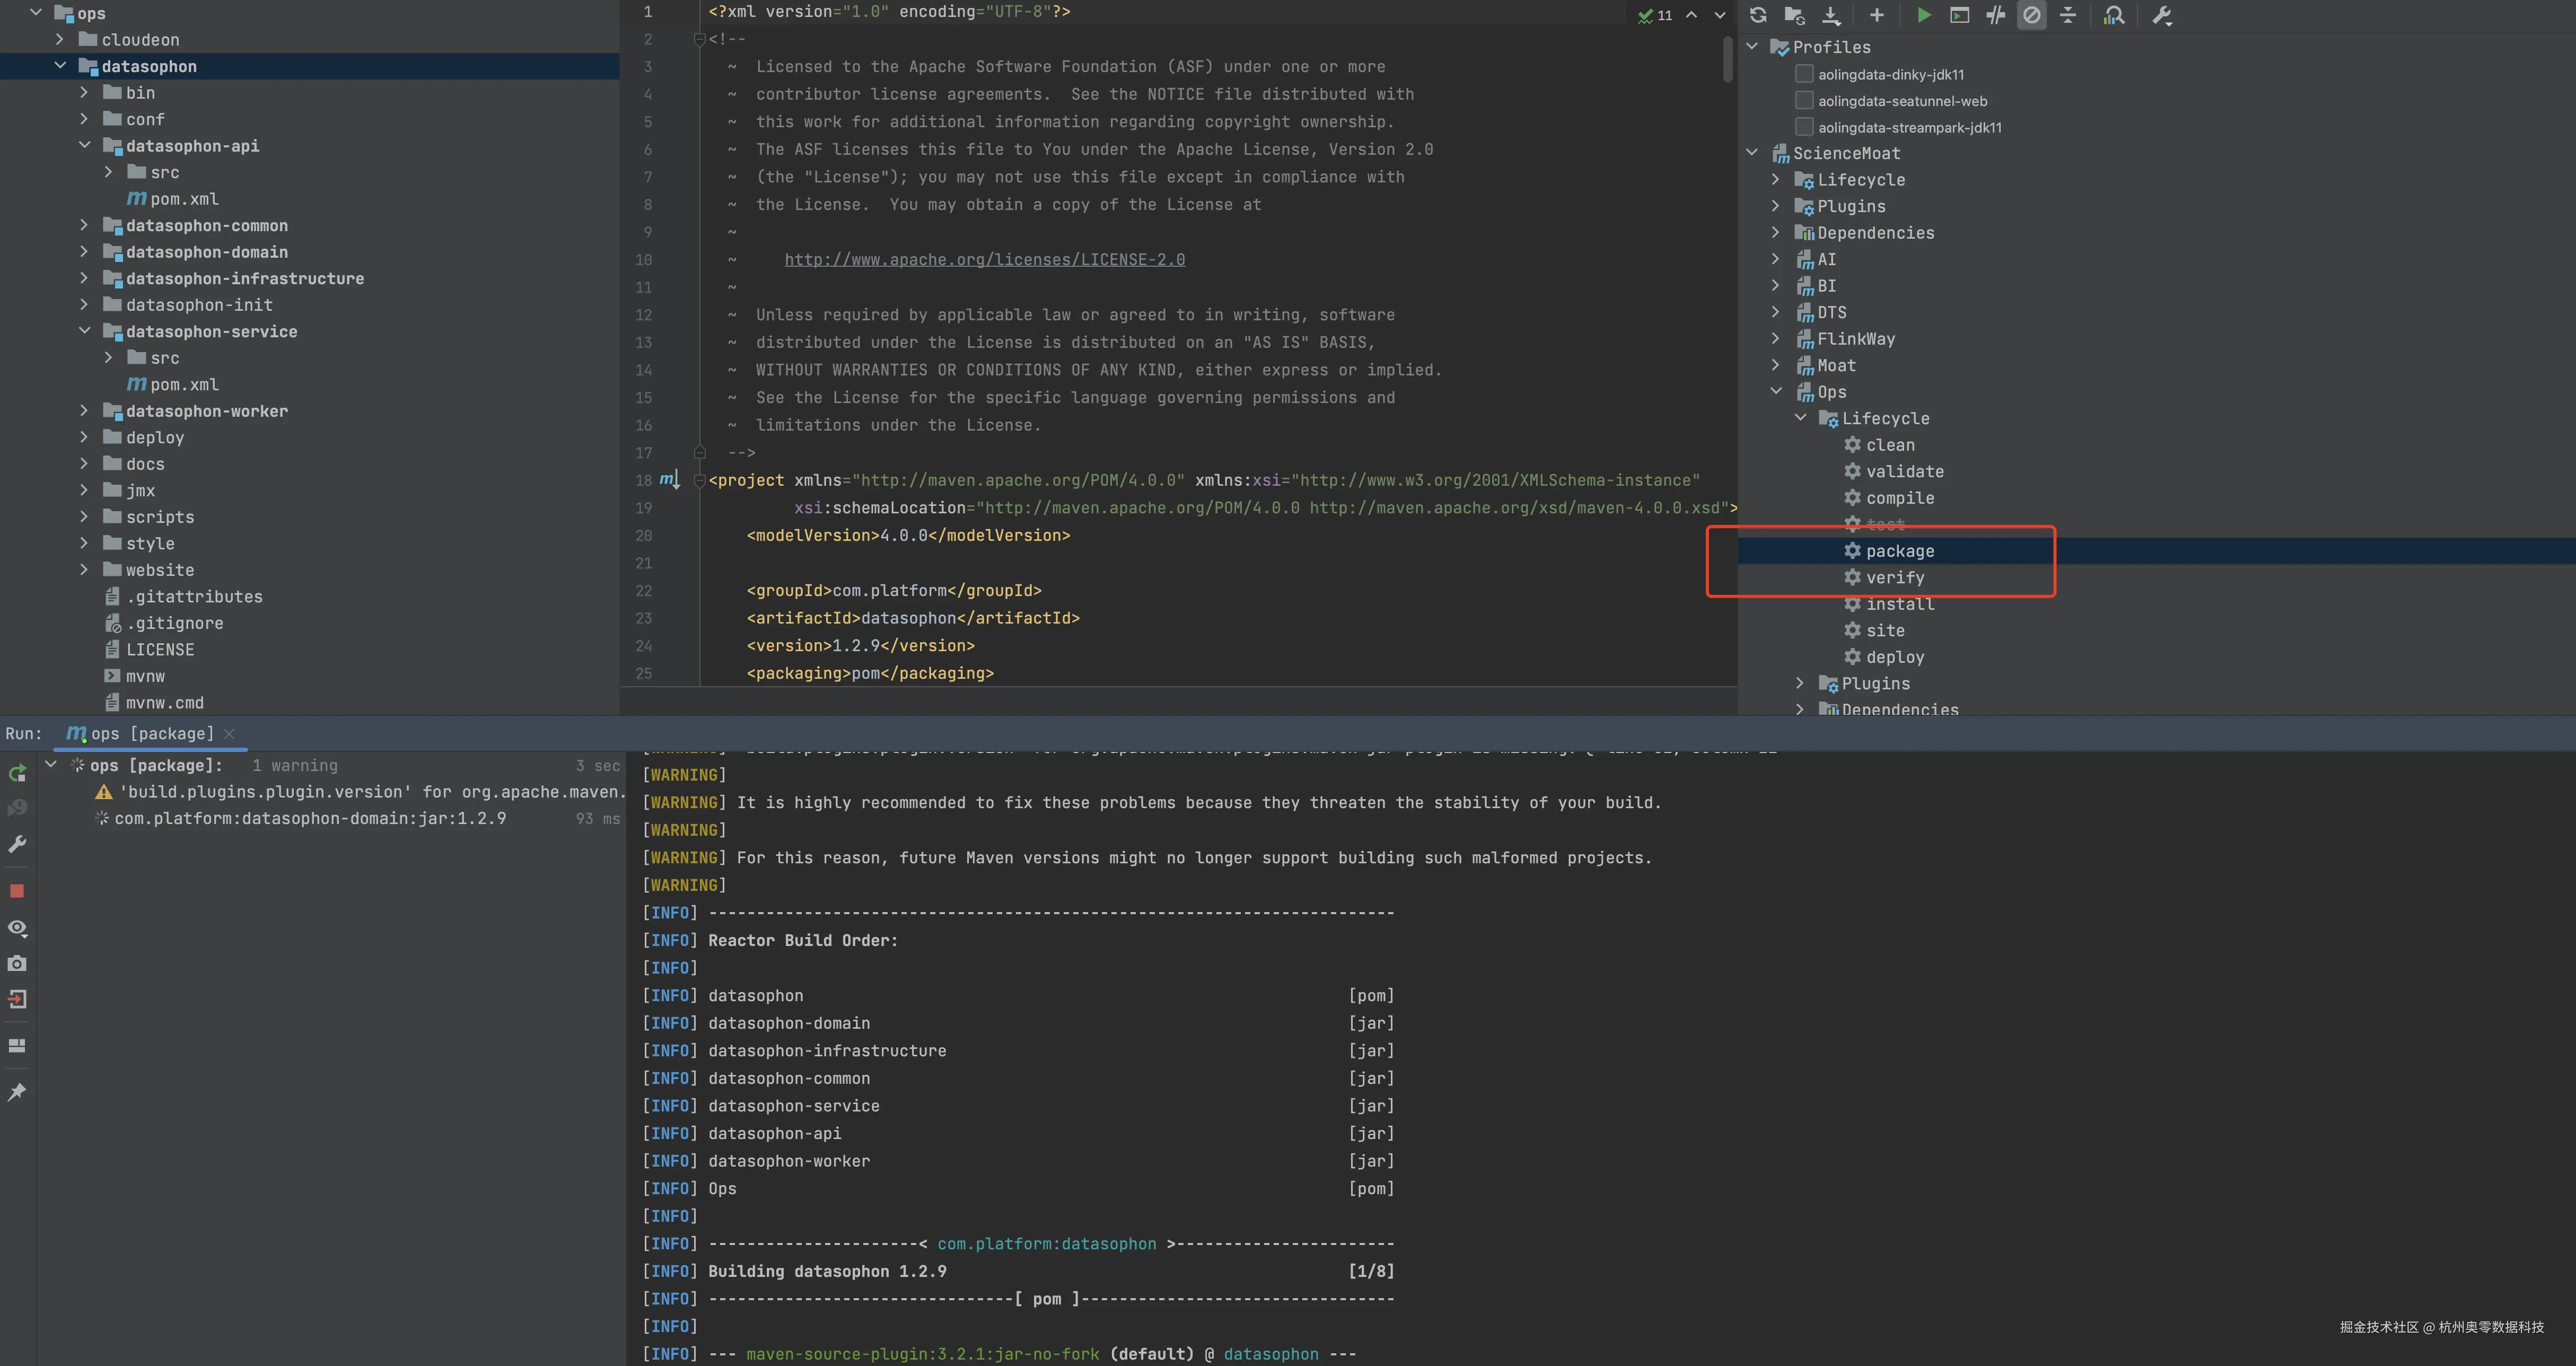Click the green Run Maven Build icon
Image resolution: width=2576 pixels, height=1366 pixels.
[1923, 15]
